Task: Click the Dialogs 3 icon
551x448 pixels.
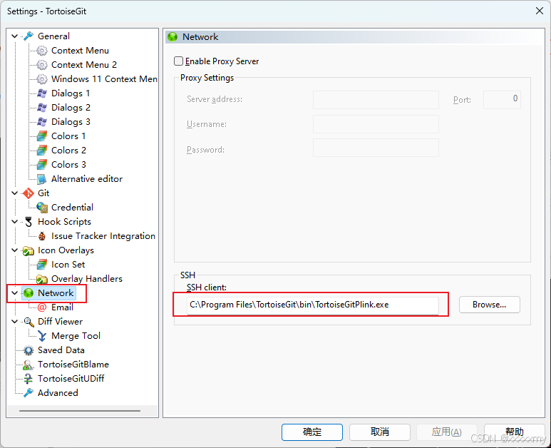Action: tap(42, 122)
